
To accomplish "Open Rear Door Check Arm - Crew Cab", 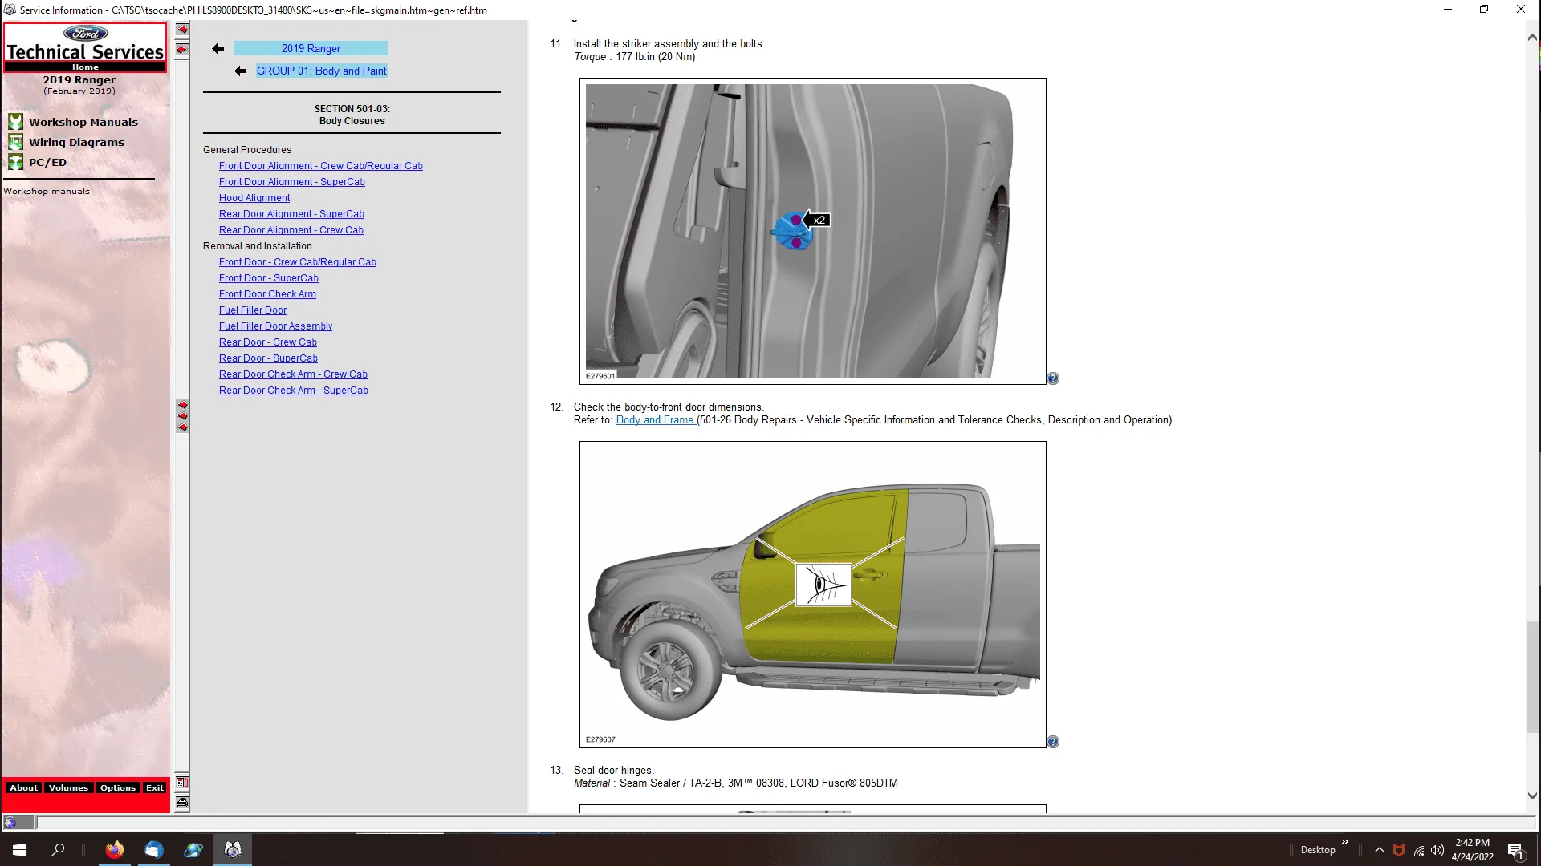I will point(293,374).
